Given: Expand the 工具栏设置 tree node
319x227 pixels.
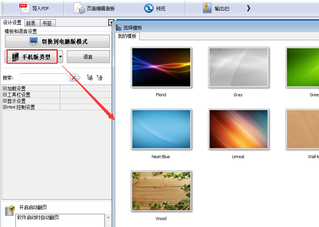Looking at the screenshot, I should click(5, 95).
